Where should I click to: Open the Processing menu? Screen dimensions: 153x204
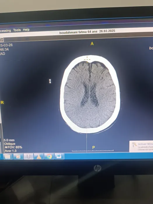(5, 31)
